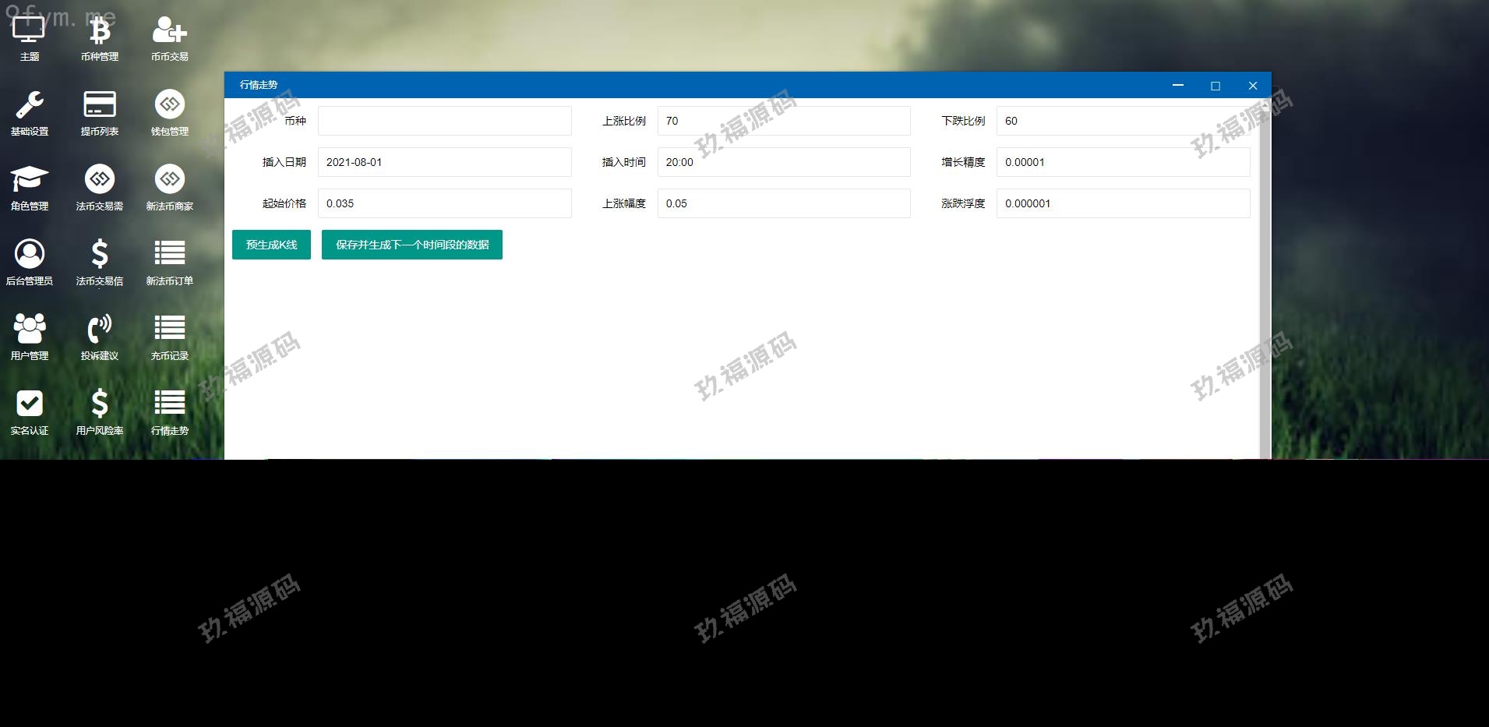Click the 插入时间 field showing 20:00
Image resolution: width=1489 pixels, height=727 pixels.
pos(783,162)
